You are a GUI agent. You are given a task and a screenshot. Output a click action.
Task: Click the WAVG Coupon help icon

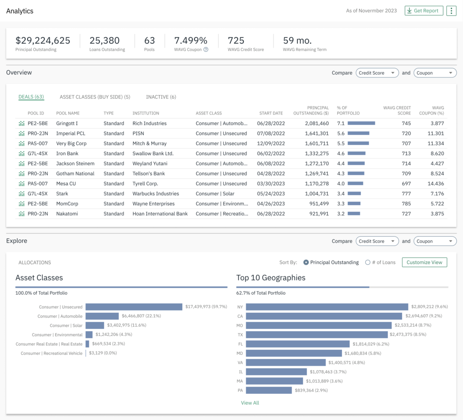[x=206, y=49]
